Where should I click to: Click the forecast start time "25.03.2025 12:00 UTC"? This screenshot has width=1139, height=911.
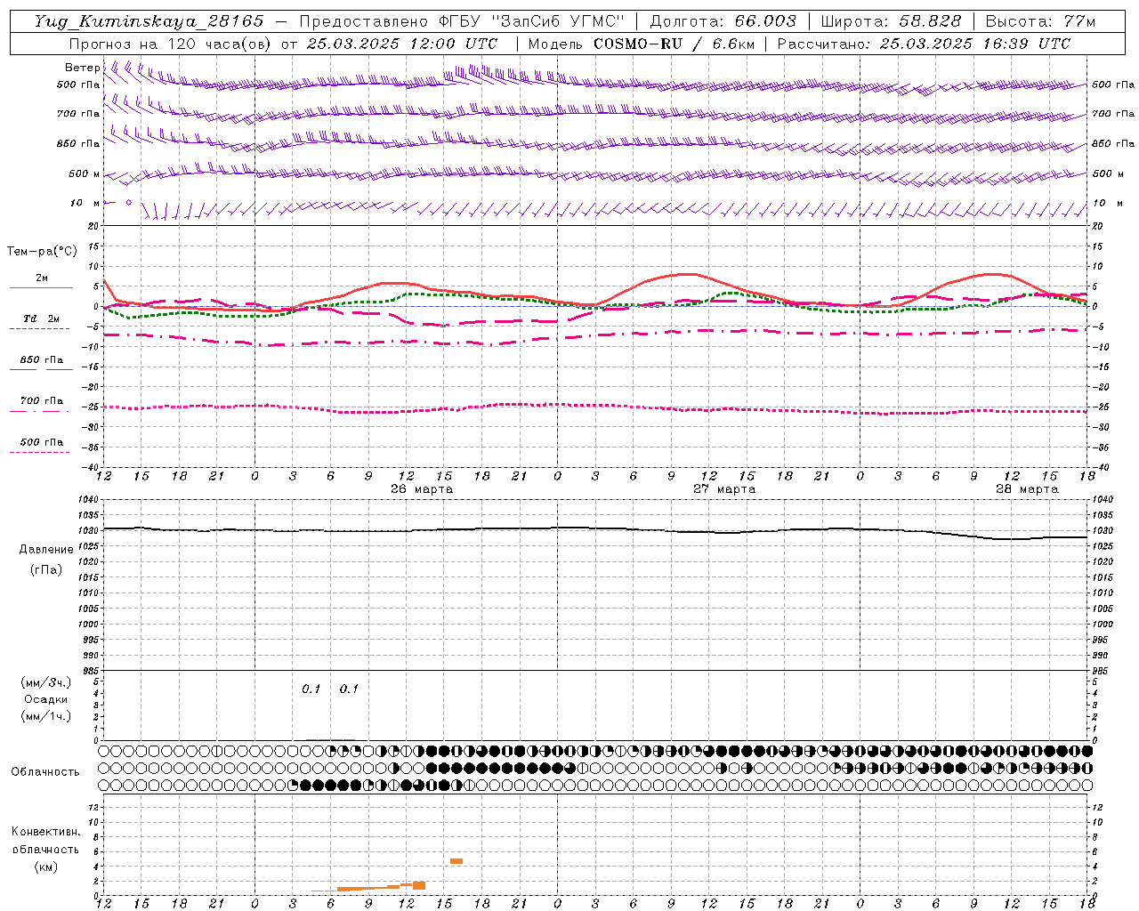[x=401, y=44]
